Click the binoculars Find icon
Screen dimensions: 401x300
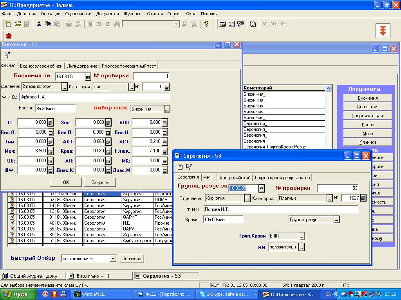[x=117, y=24]
